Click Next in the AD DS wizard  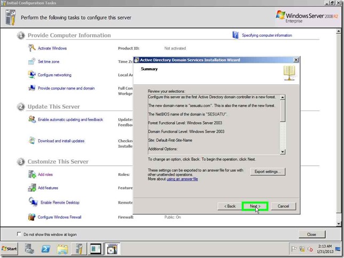(x=255, y=206)
